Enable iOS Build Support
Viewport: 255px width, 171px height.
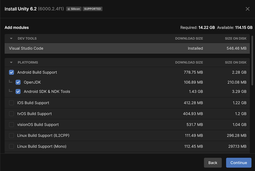pyautogui.click(x=11, y=103)
